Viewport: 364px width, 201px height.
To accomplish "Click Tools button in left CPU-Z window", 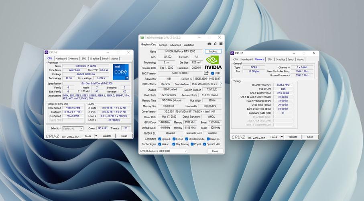I will [x=88, y=136].
